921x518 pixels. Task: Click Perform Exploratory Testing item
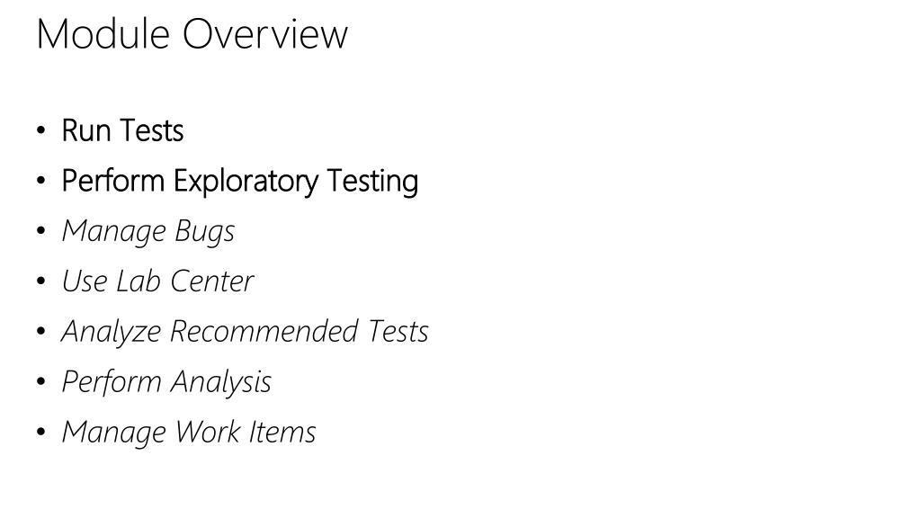point(239,181)
